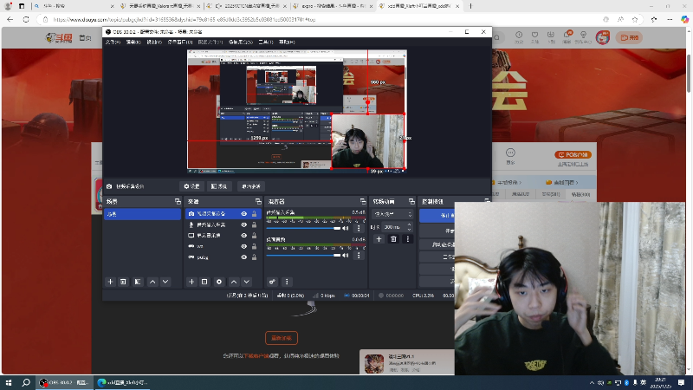693x390 pixels.
Task: Open the Edge settings and more menu dots
Action: [x=670, y=19]
